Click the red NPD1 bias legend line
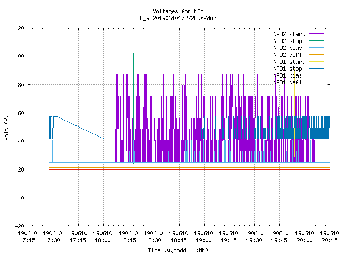340x255 pixels. (x=316, y=75)
